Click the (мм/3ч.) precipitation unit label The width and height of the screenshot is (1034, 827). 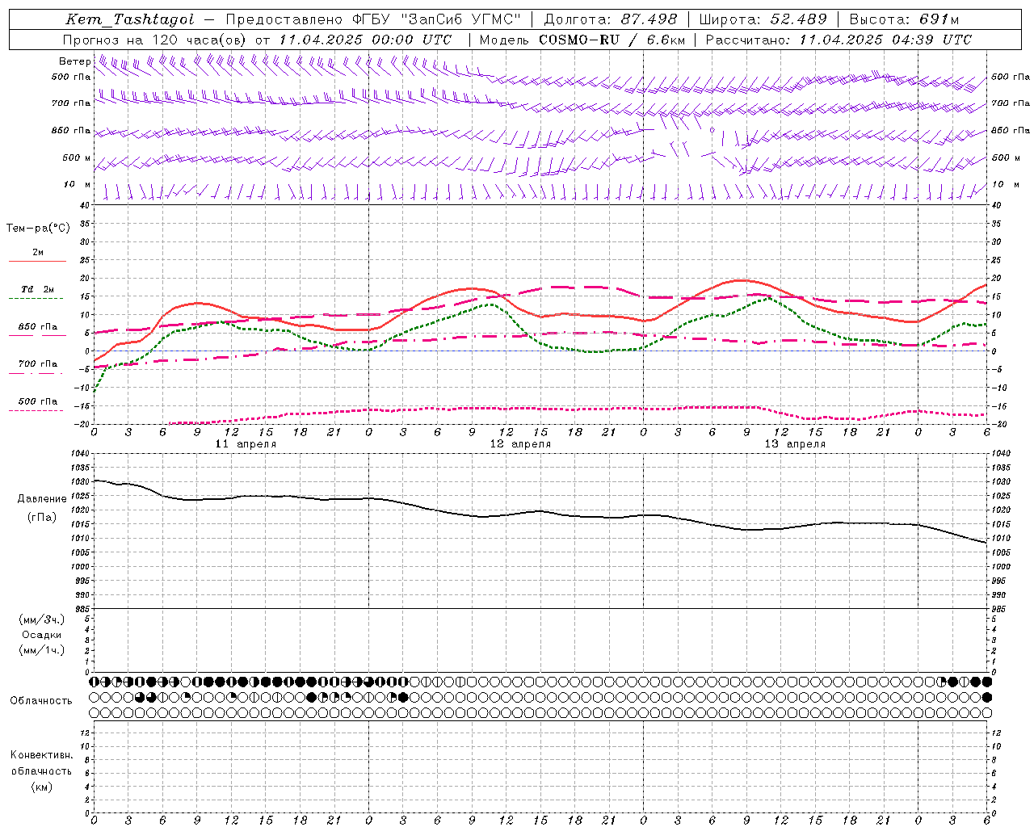[x=42, y=619]
